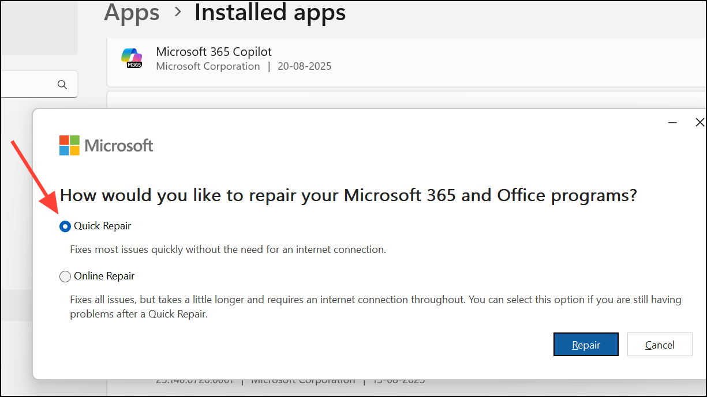Close the Office repair dialog
707x397 pixels.
(699, 123)
